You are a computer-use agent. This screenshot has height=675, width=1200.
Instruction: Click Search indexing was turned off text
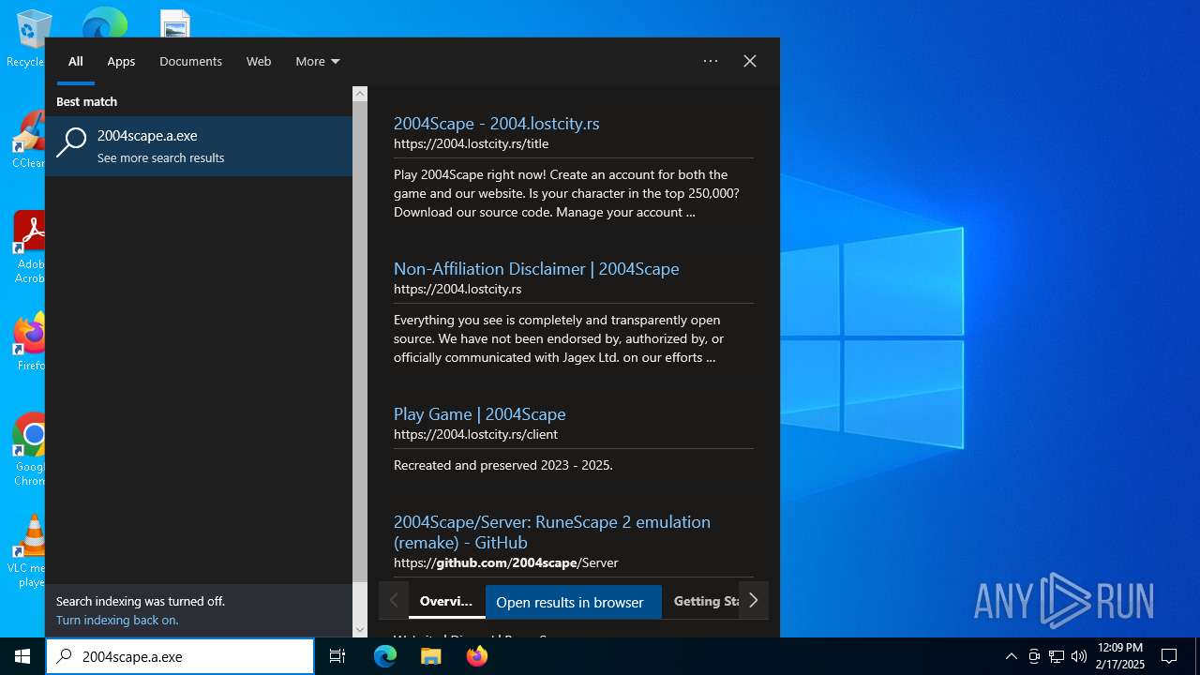point(141,601)
